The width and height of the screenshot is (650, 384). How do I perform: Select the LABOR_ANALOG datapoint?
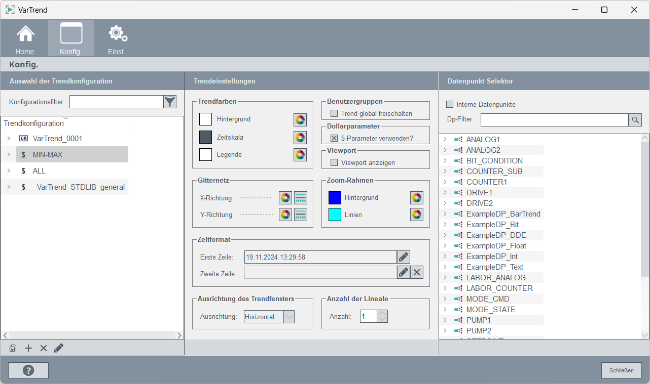click(x=496, y=277)
